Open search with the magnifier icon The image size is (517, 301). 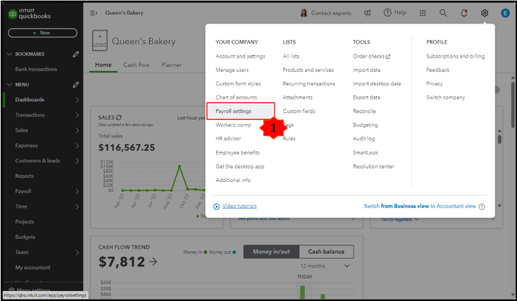443,13
